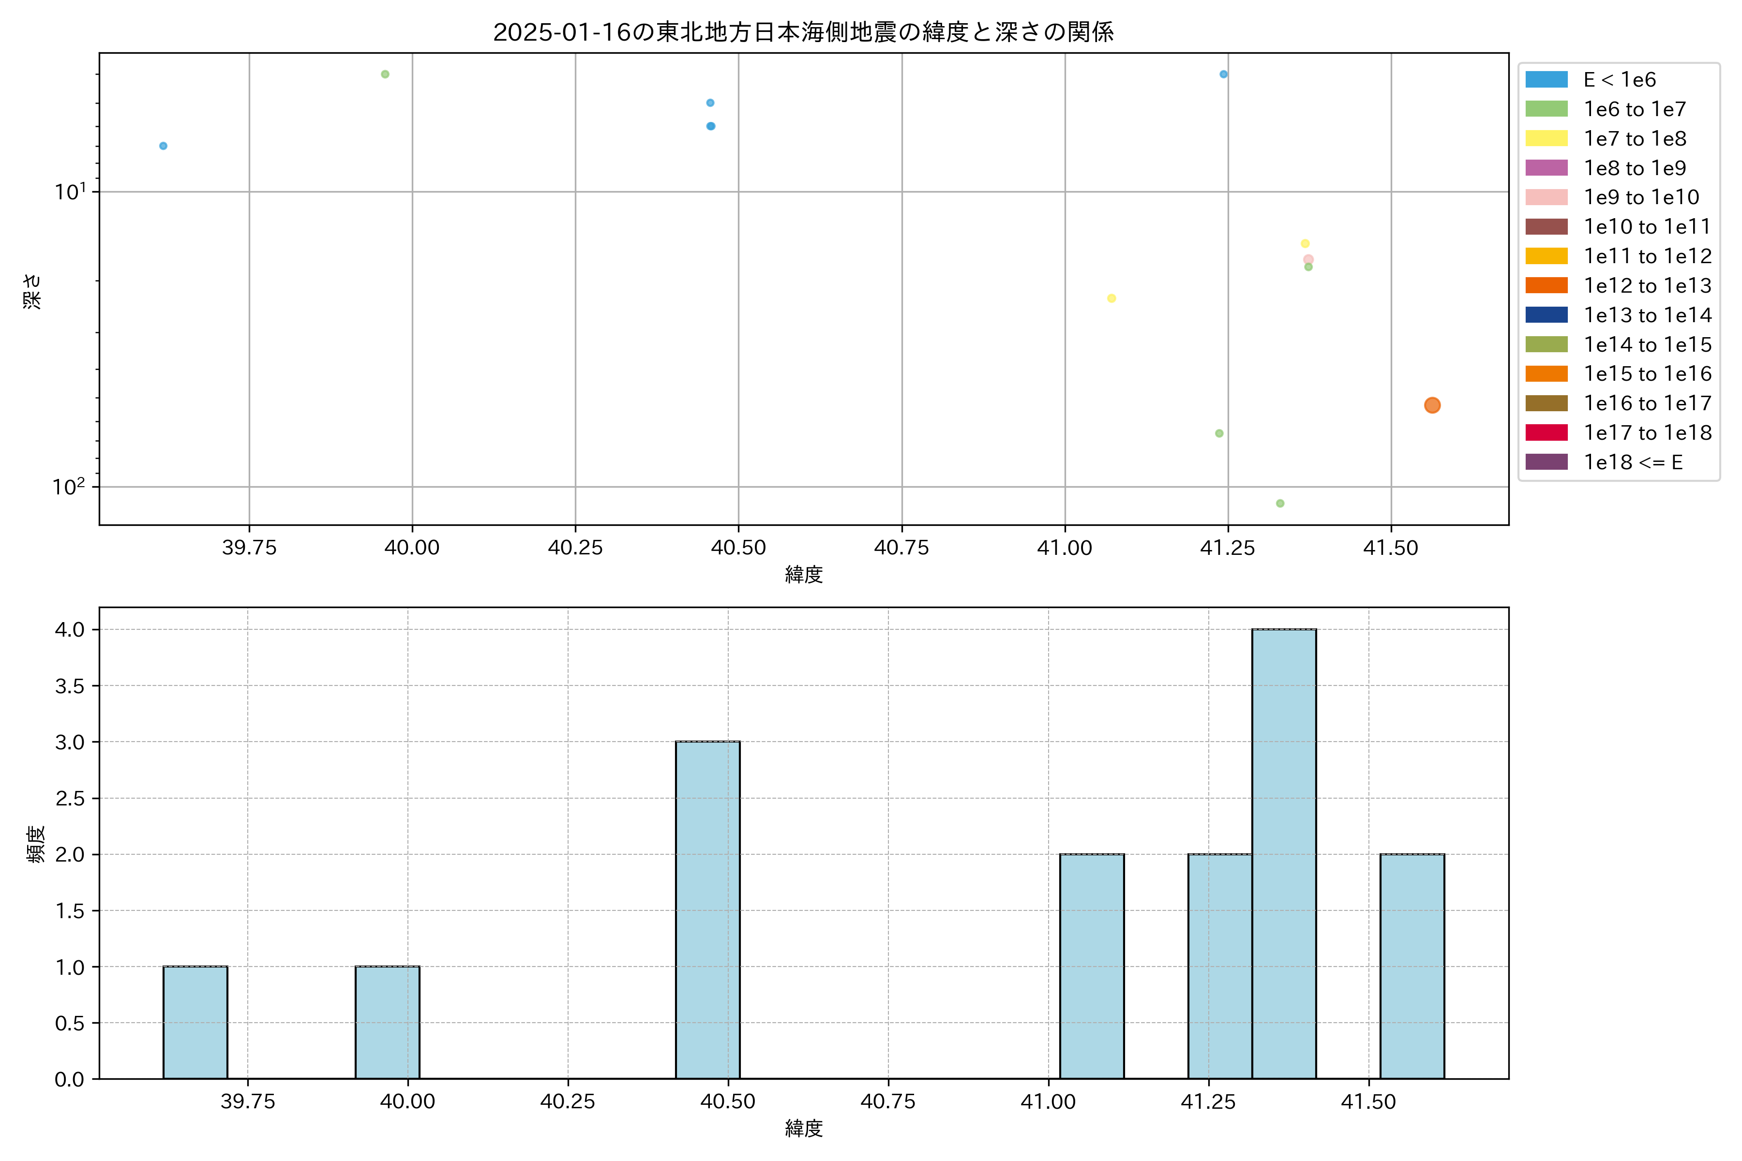
Task: Click the pink scatter point near 41.37
Action: [x=1308, y=259]
